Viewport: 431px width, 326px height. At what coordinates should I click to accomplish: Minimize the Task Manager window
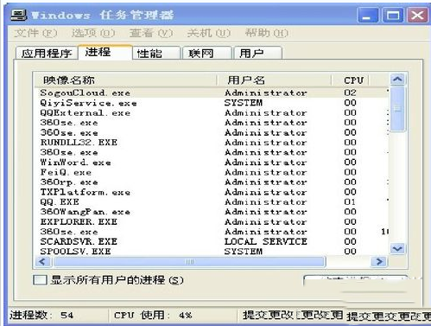(x=368, y=15)
